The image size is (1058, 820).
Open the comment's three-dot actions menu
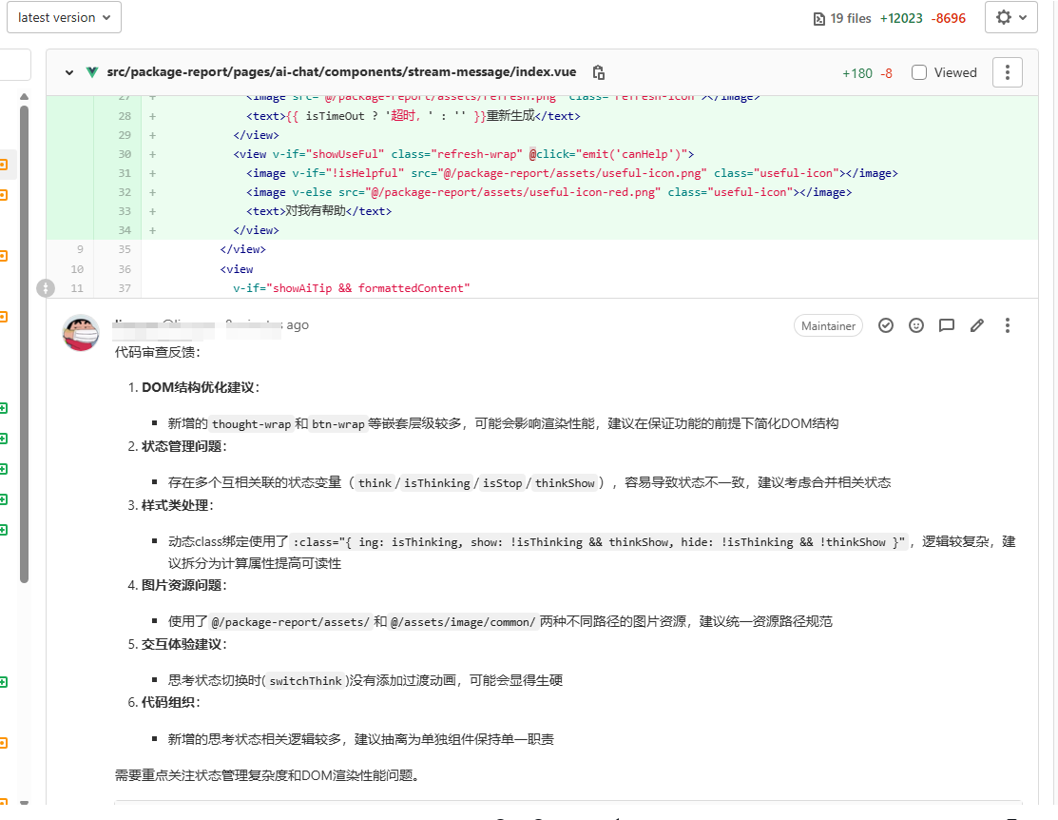pyautogui.click(x=1007, y=325)
